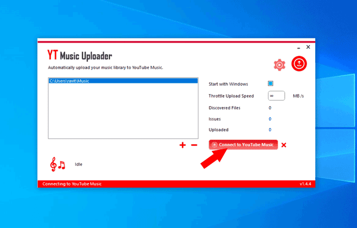Viewport: 357px width, 228px height.
Task: Click the Connecting to YouTube Music status text
Action: pyautogui.click(x=72, y=184)
